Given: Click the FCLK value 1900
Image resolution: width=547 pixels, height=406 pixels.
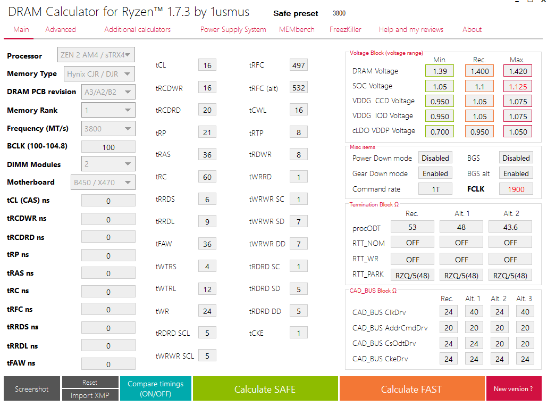Looking at the screenshot, I should pyautogui.click(x=516, y=189).
